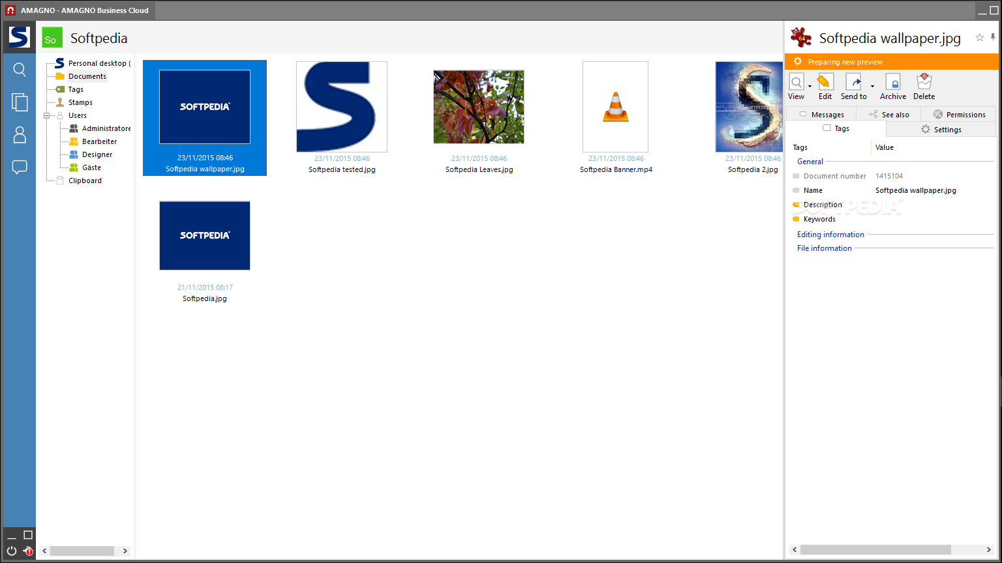Screen dimensions: 1002x563
Task: Expand the File information section
Action: pyautogui.click(x=825, y=248)
